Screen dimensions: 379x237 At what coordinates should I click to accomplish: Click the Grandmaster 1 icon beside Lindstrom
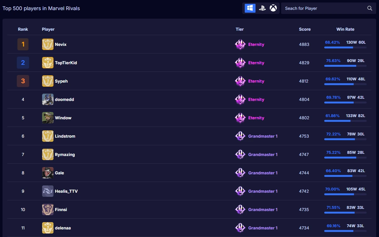240,136
